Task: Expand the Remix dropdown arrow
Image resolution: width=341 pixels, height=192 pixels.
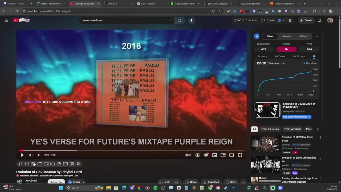Action: pyautogui.click(x=83, y=182)
